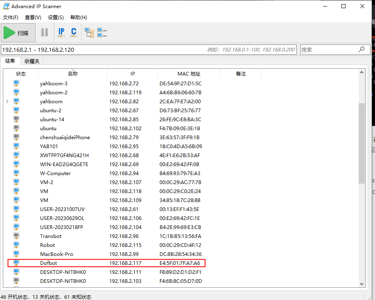This screenshot has width=375, height=300.
Task: Click the status icon for Transbot
Action: (16, 236)
